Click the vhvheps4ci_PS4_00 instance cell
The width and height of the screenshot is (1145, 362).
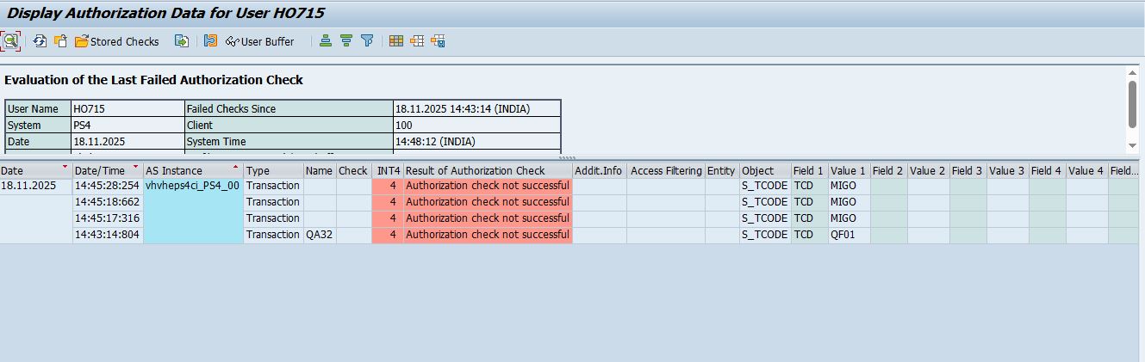pos(192,186)
